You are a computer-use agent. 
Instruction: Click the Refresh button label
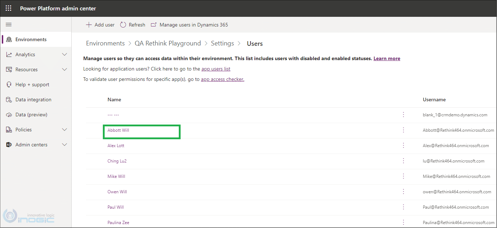137,25
